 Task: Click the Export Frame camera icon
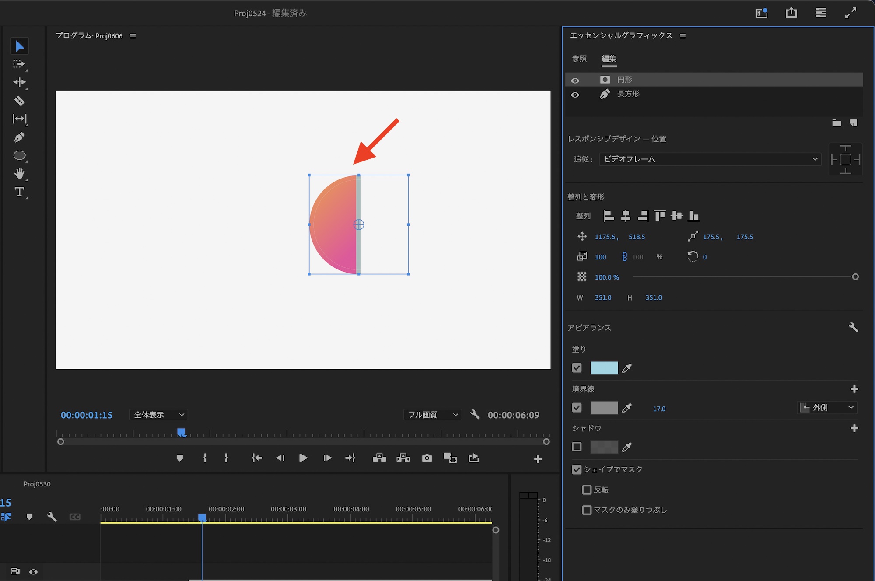pyautogui.click(x=427, y=458)
